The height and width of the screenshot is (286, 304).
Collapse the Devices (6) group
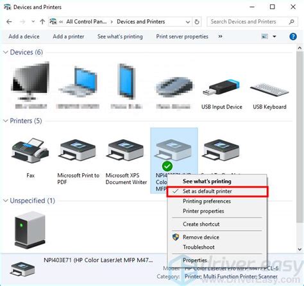(x=6, y=52)
